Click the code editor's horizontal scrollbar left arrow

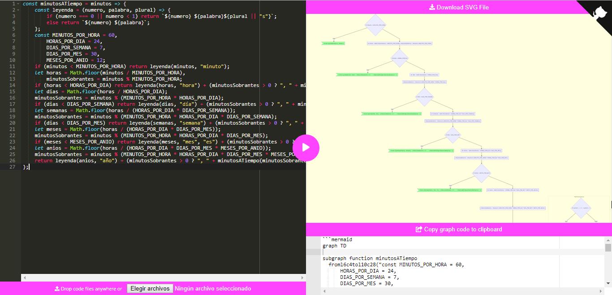point(24,278)
